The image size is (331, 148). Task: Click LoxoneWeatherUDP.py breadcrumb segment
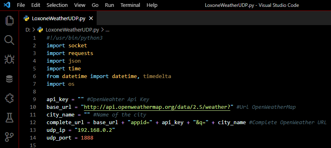(72, 30)
